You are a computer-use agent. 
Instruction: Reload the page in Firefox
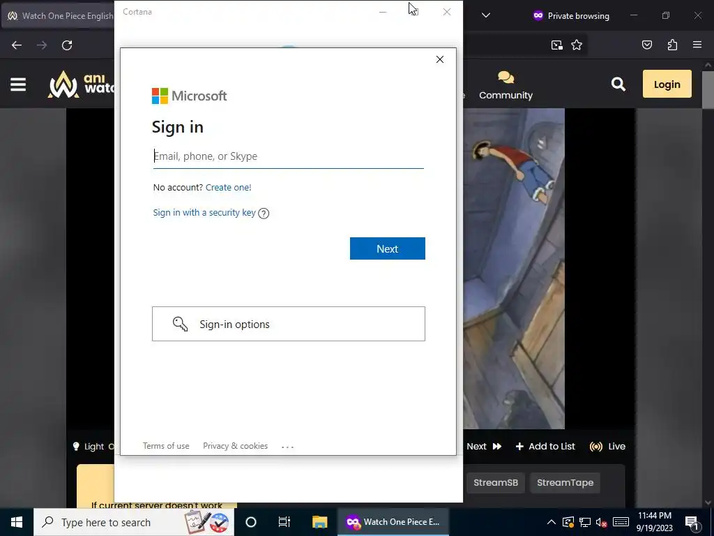click(67, 45)
